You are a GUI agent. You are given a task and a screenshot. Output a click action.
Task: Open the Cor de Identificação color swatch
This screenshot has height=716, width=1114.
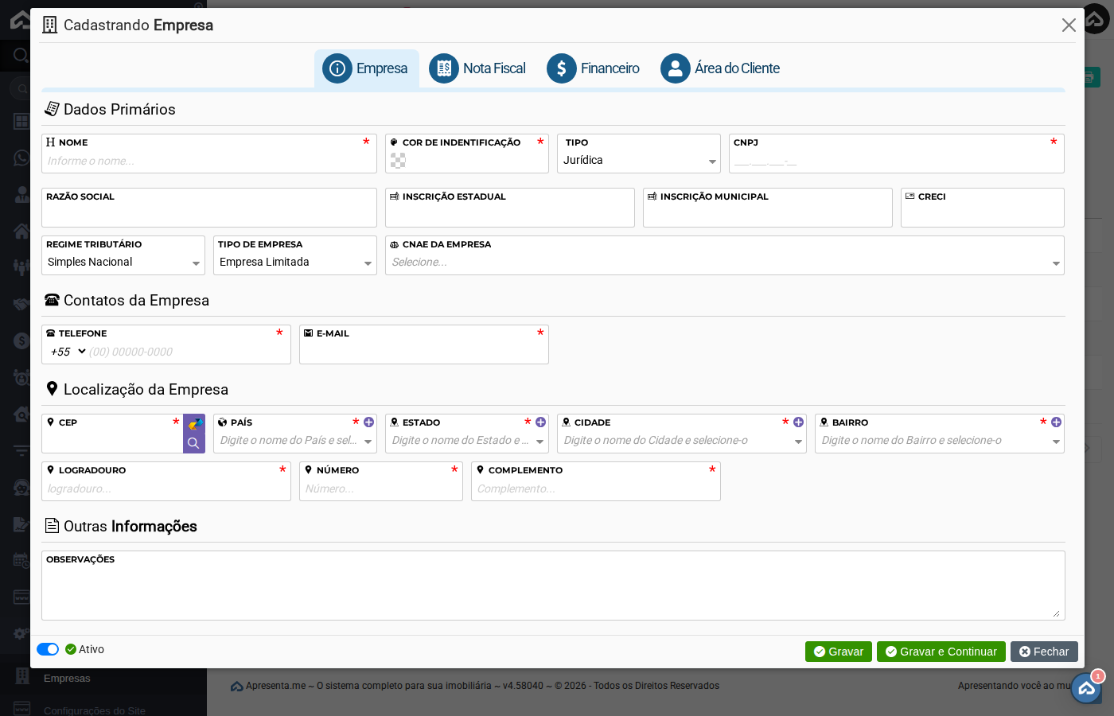click(x=398, y=161)
